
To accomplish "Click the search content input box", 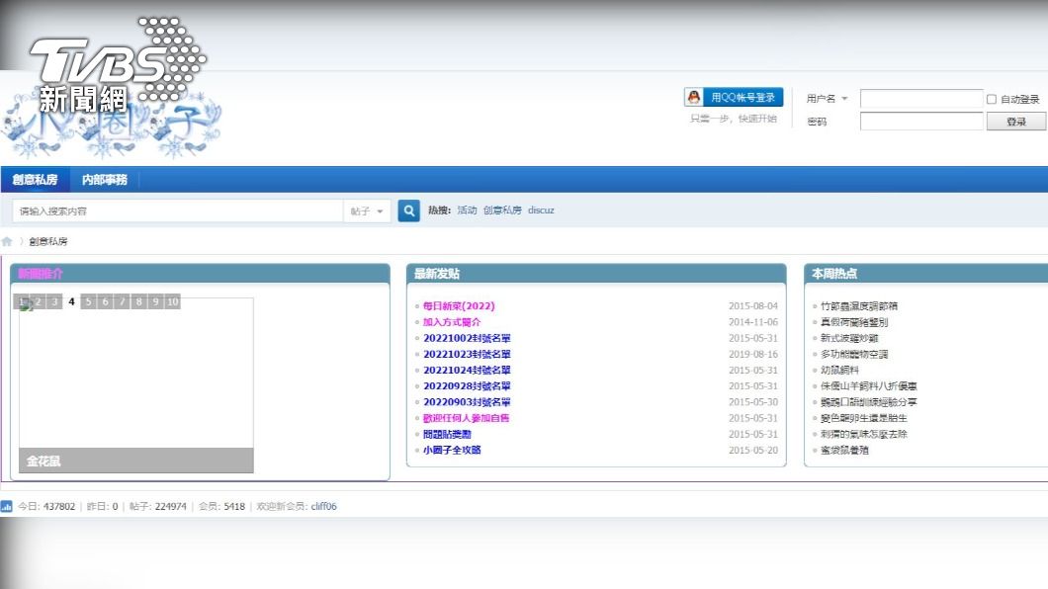I will [x=178, y=211].
